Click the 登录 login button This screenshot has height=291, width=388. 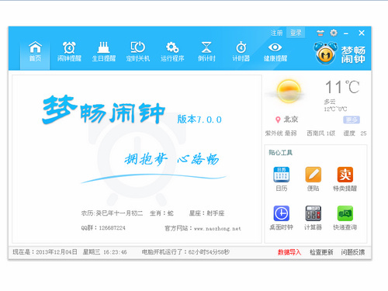coord(296,33)
